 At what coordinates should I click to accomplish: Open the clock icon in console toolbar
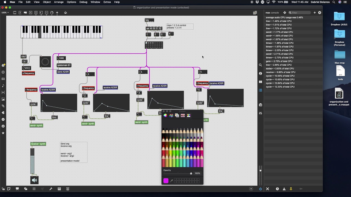[x=277, y=189]
